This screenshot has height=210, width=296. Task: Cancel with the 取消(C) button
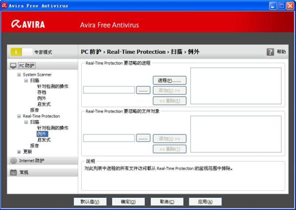coord(167,202)
